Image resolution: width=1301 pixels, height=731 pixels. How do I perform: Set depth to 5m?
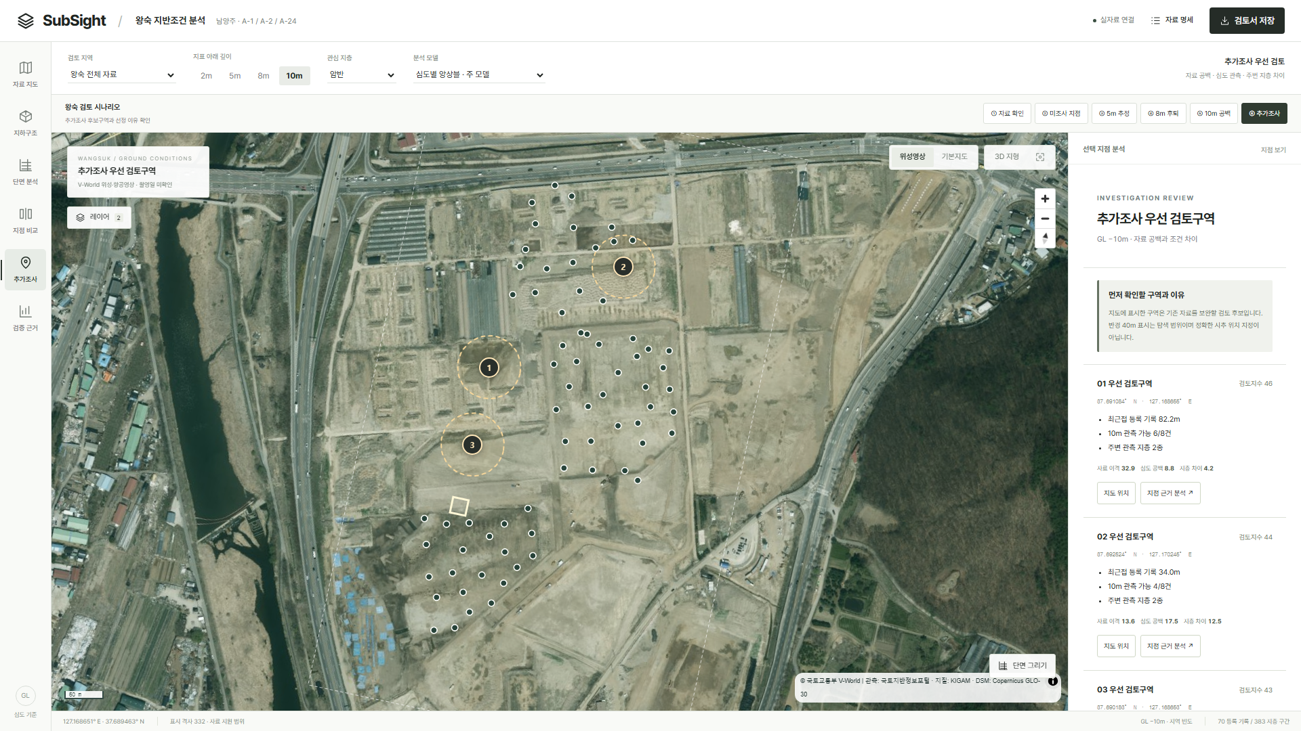click(234, 76)
